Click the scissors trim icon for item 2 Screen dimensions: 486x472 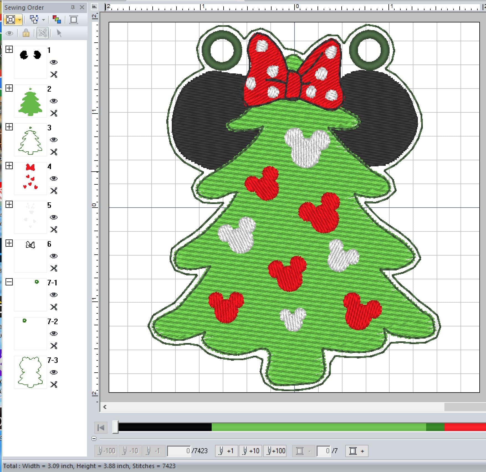tap(54, 113)
